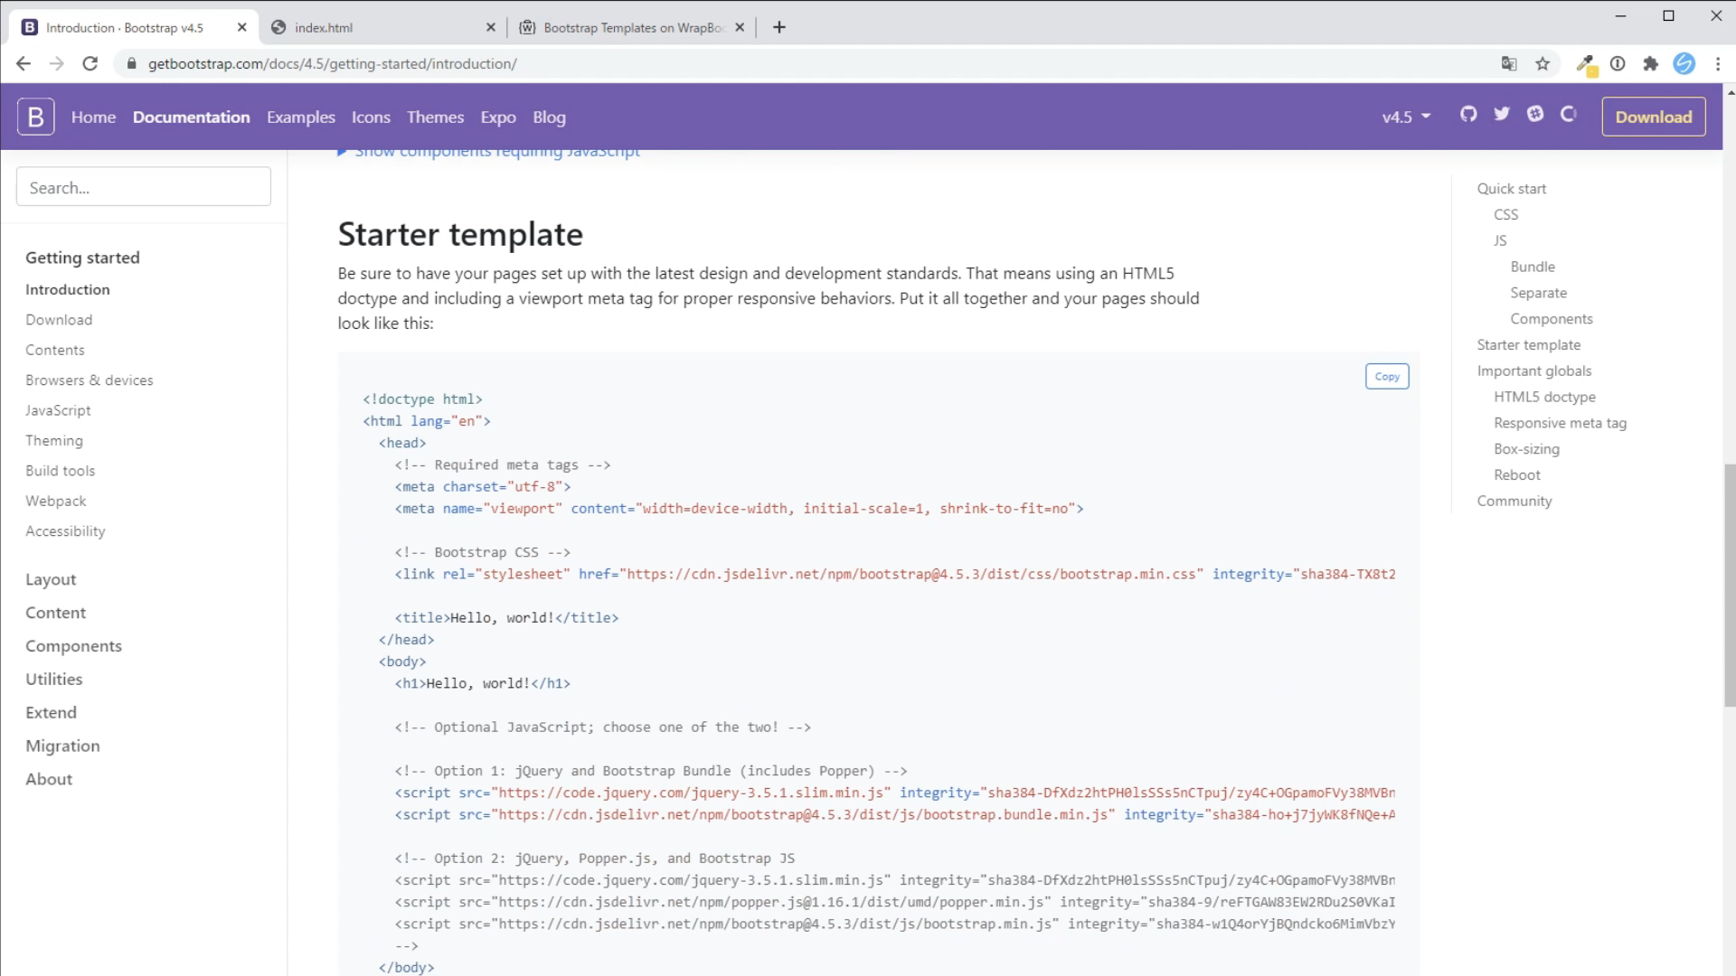The height and width of the screenshot is (976, 1736).
Task: Click the pencil extension icon in toolbar
Action: (x=1585, y=64)
